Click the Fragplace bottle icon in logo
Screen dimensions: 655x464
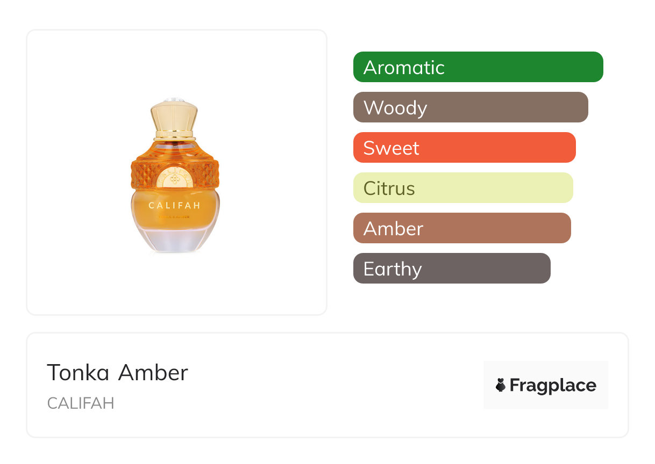pyautogui.click(x=501, y=385)
